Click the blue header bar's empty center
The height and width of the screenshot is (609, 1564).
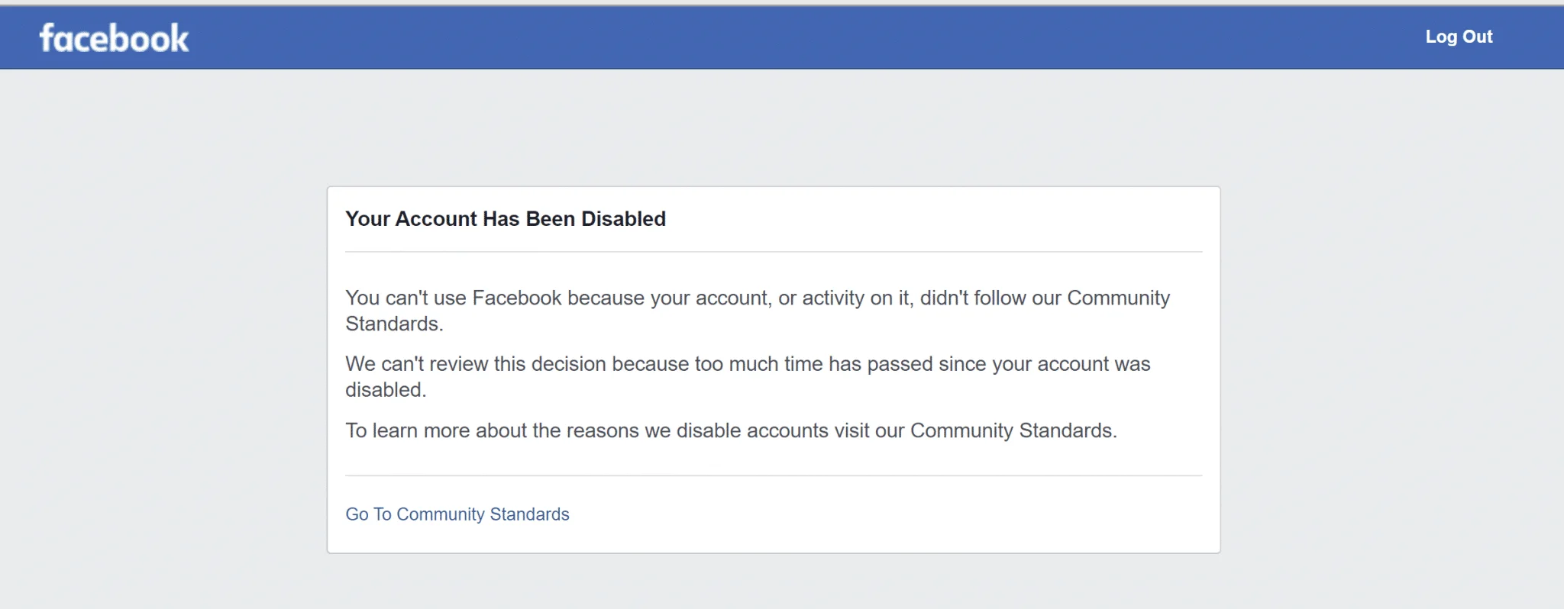pyautogui.click(x=782, y=38)
